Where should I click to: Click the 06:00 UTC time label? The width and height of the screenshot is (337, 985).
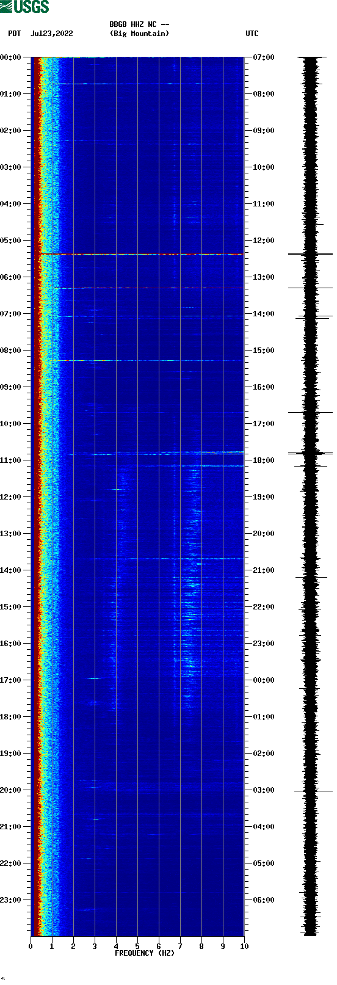click(264, 900)
